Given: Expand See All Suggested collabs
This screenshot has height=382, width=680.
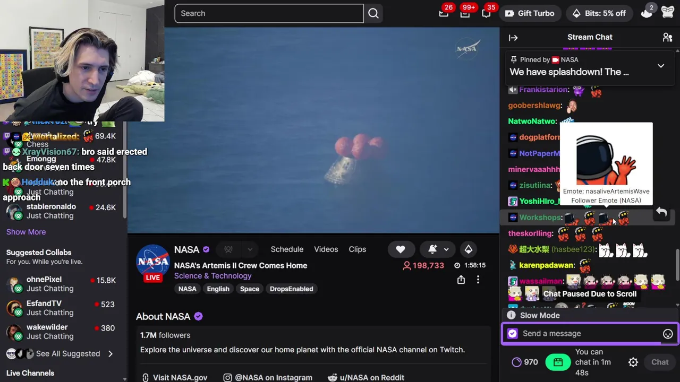Looking at the screenshot, I should (59, 353).
